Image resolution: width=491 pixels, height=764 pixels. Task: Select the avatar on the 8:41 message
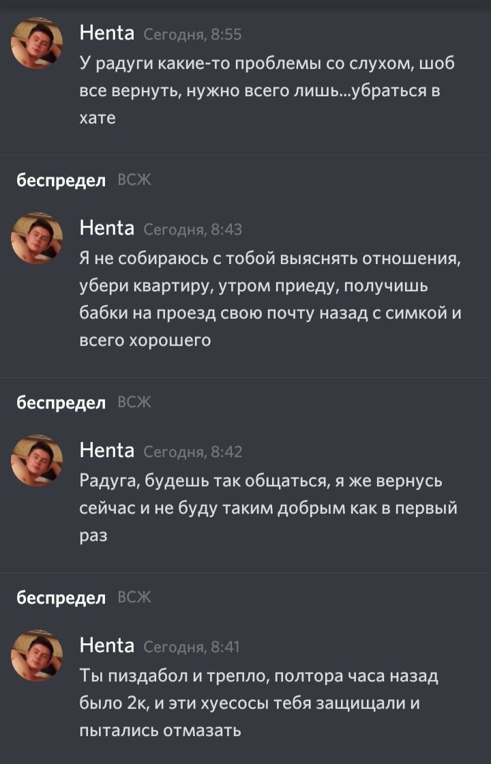pyautogui.click(x=37, y=656)
